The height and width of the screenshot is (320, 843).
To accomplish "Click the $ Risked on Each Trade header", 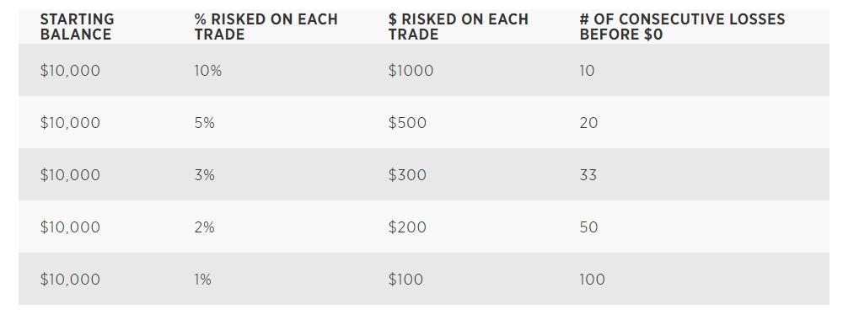I will click(458, 27).
